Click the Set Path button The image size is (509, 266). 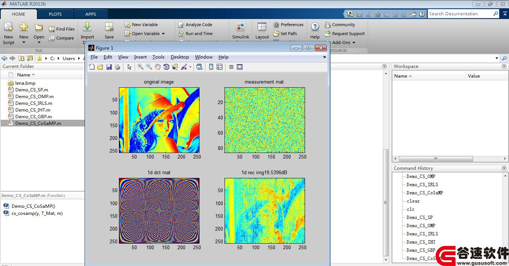pyautogui.click(x=285, y=34)
